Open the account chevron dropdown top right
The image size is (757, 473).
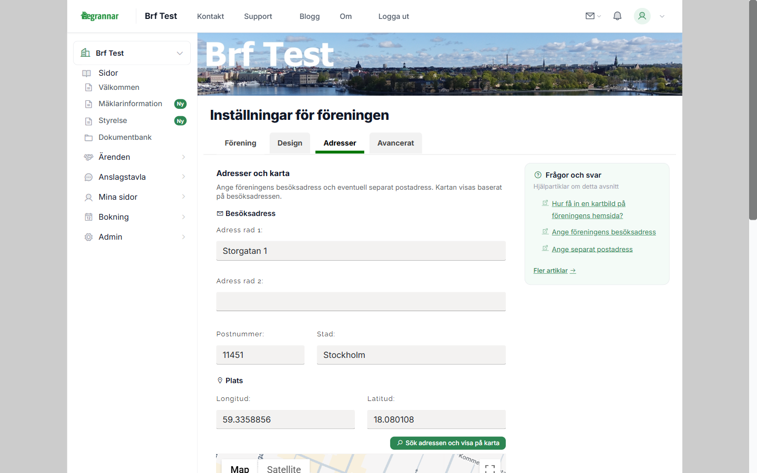coord(661,16)
